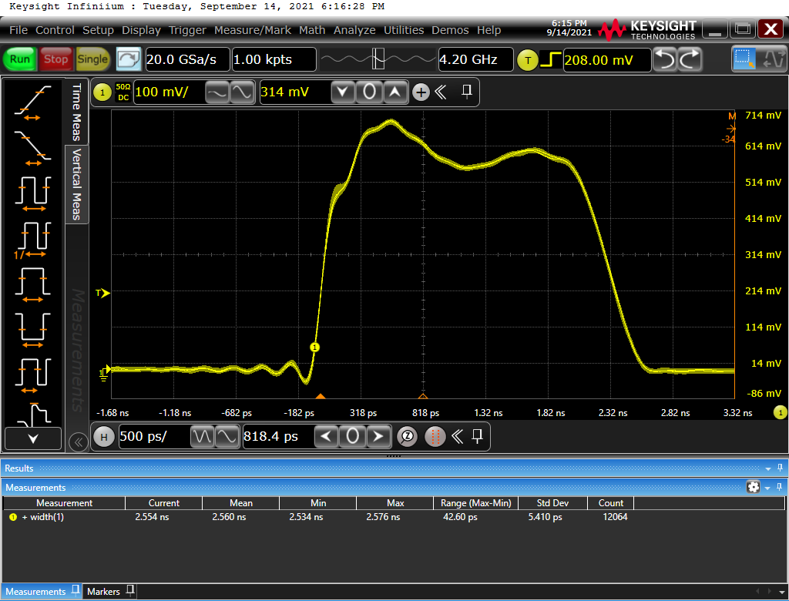Click the add channel plus icon

coord(421,92)
